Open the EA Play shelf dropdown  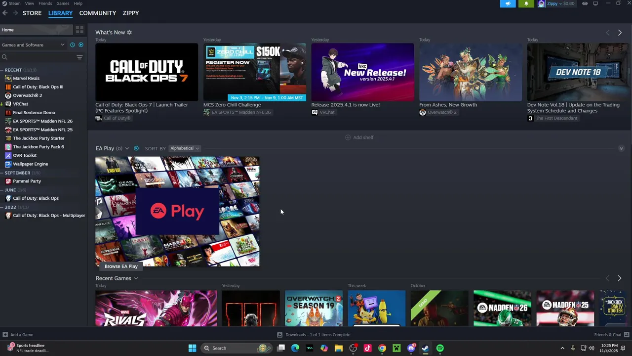pyautogui.click(x=127, y=148)
